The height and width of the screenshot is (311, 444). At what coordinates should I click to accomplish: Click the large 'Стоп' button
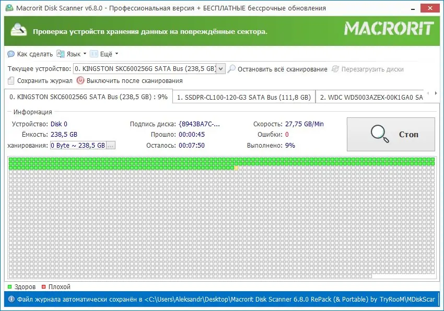pos(391,135)
